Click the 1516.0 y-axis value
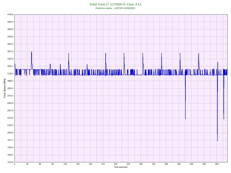 tap(10, 162)
